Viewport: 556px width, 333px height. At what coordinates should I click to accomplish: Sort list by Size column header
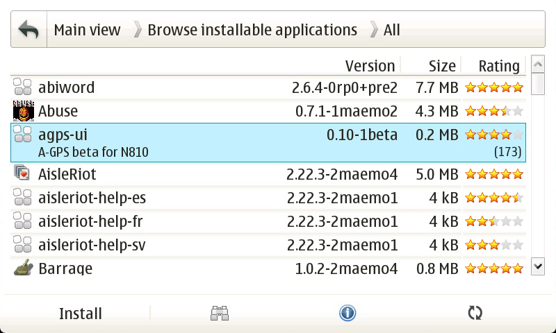point(442,66)
